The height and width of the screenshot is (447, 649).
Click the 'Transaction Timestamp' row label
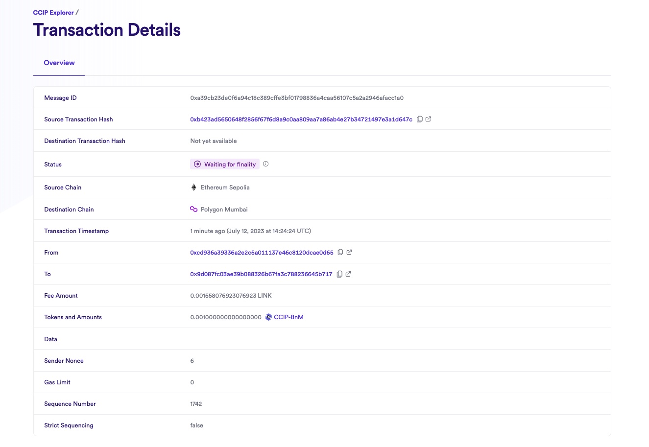tap(76, 231)
